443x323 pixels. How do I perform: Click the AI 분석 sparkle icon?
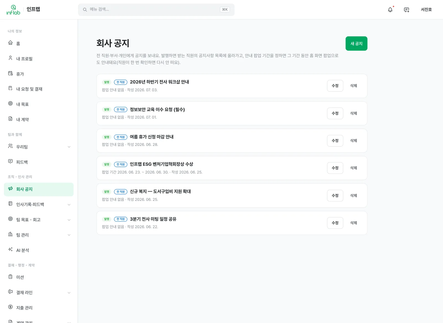click(x=11, y=250)
